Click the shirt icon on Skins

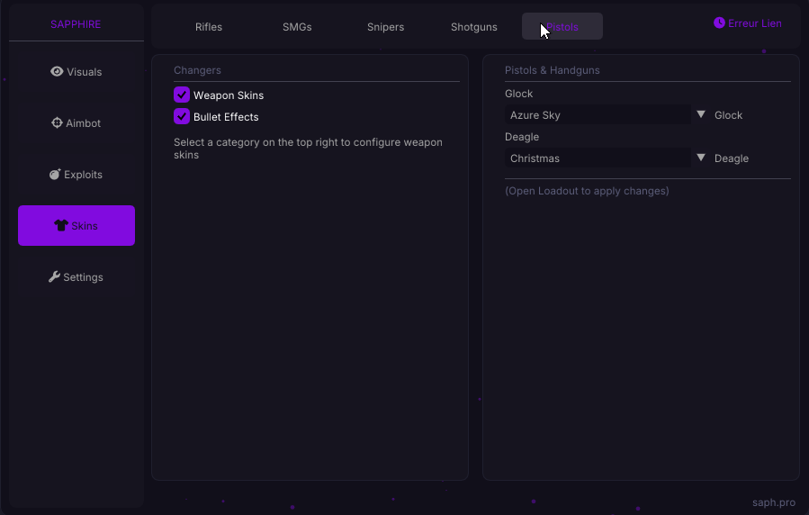[x=61, y=225]
